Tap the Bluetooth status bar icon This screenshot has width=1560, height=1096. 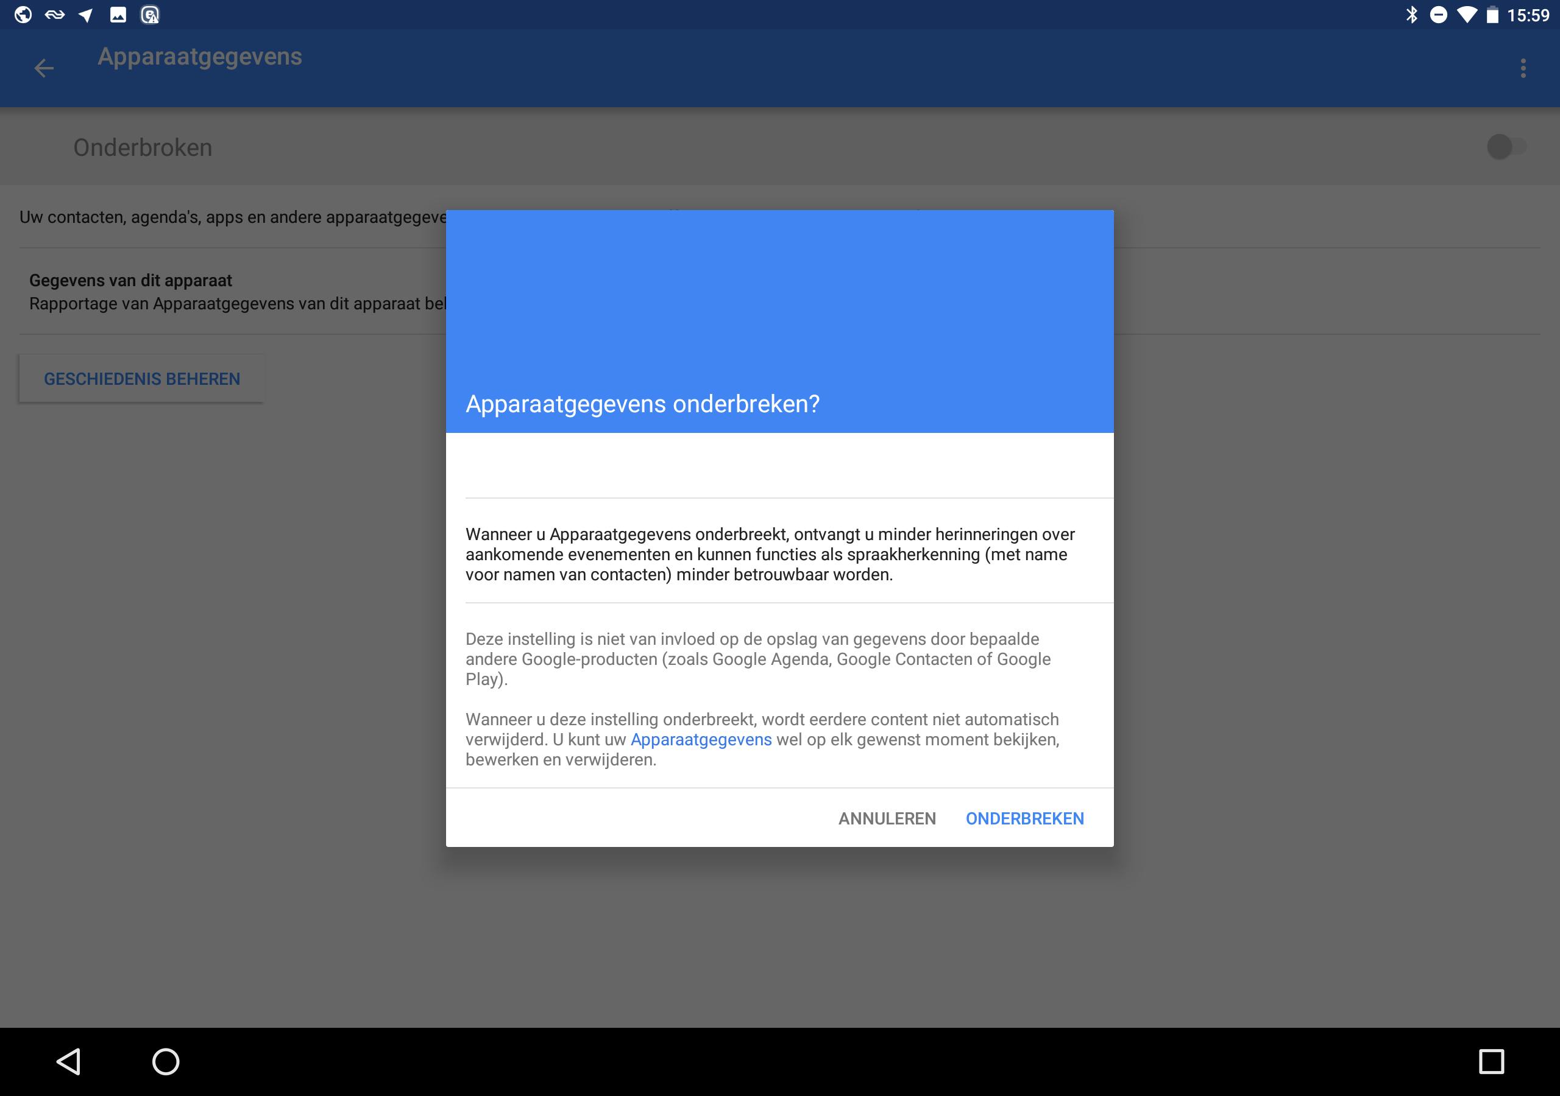1412,15
